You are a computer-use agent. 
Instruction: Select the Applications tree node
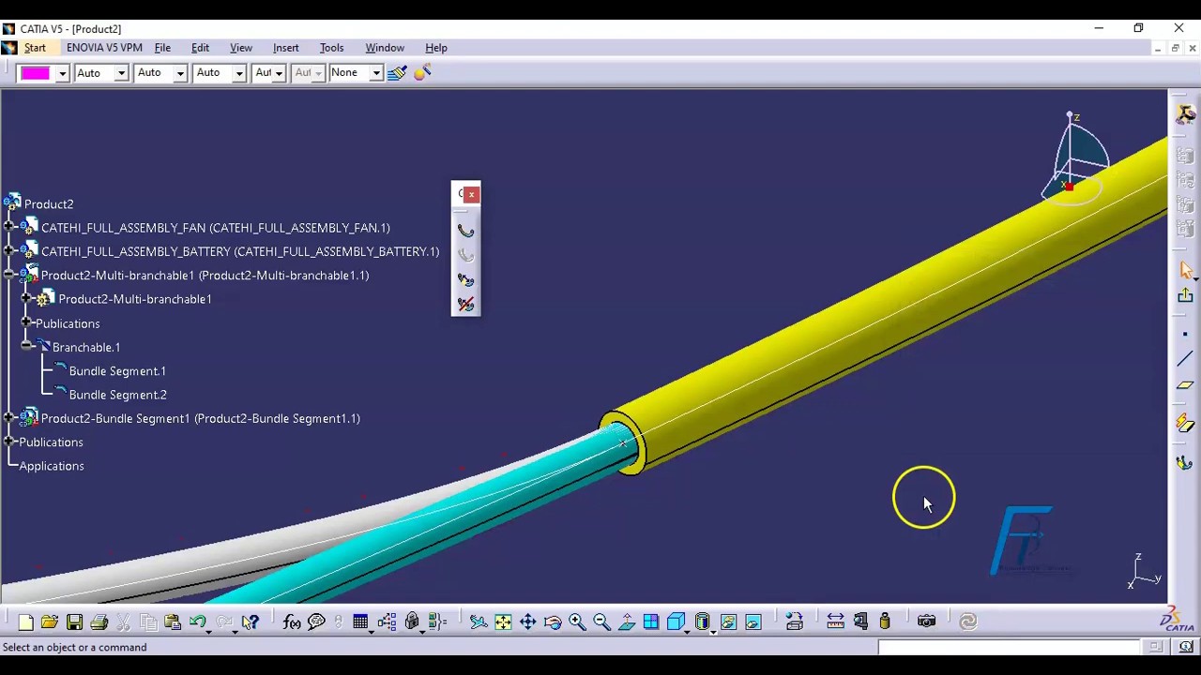(52, 466)
